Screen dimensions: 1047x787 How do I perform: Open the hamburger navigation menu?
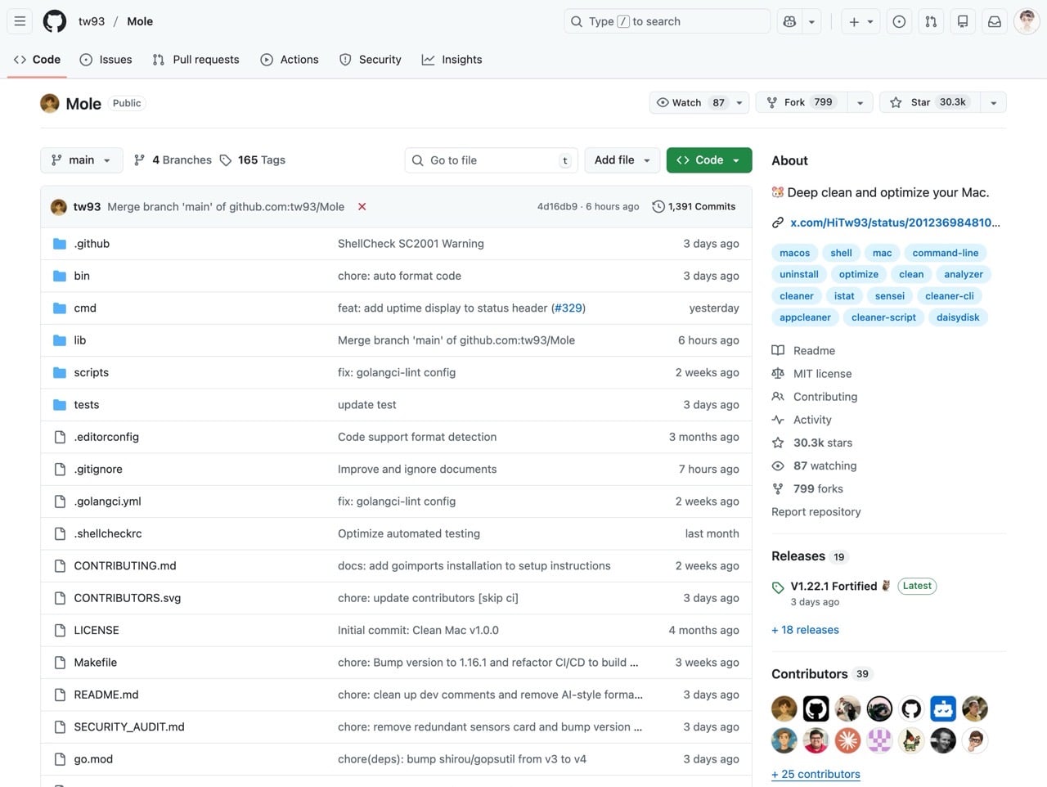coord(20,21)
